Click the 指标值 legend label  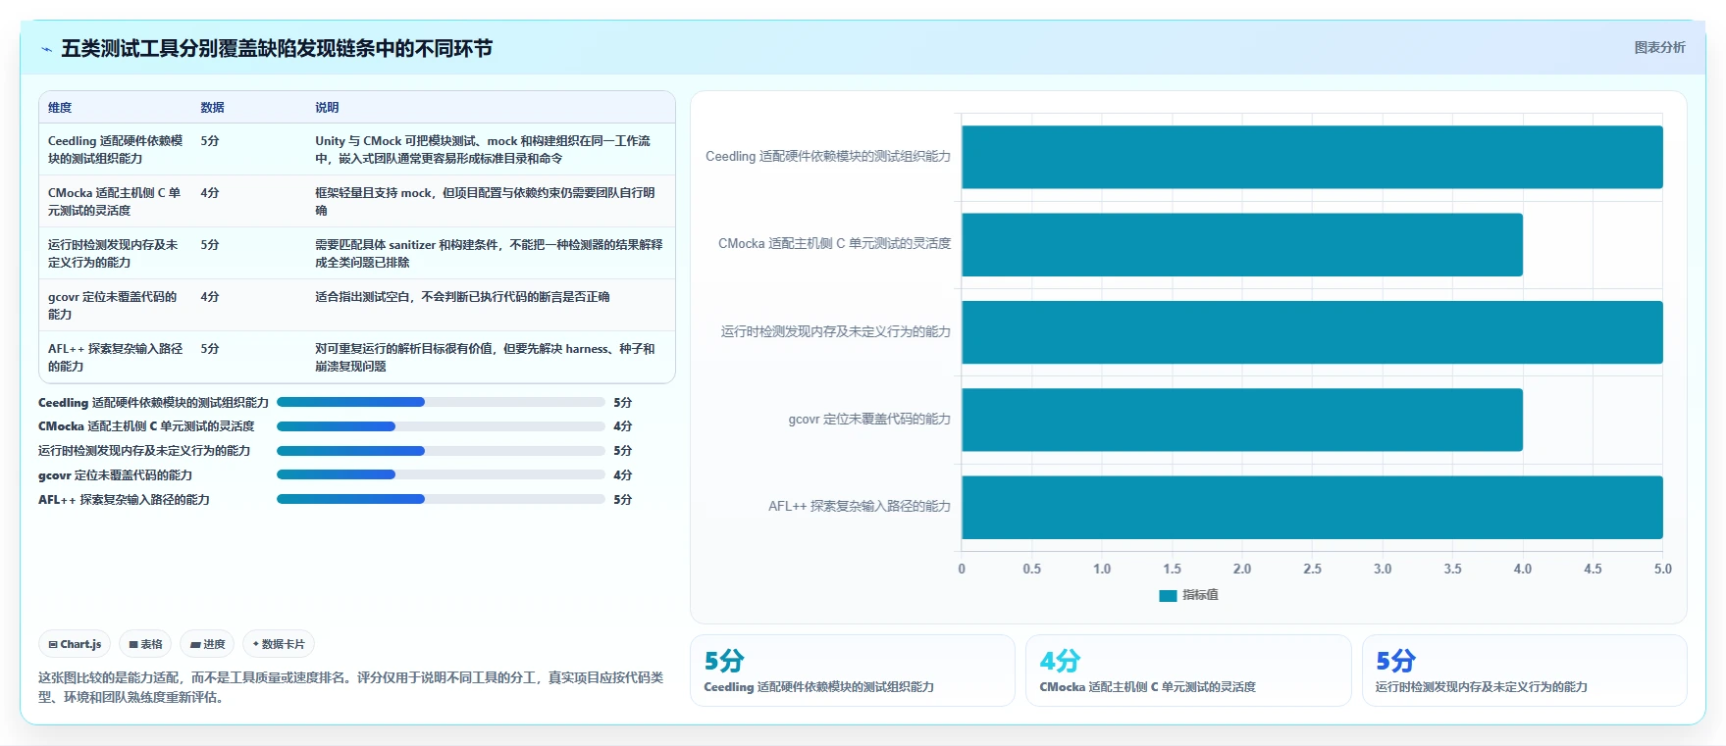click(x=1200, y=595)
